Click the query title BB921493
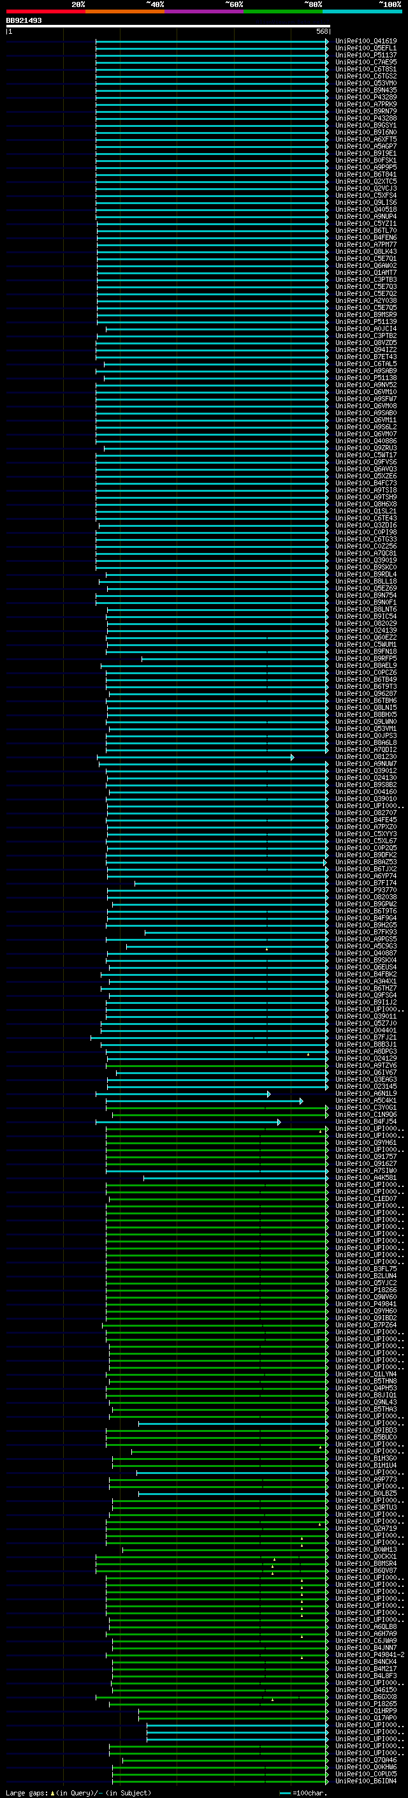408x1798 pixels. coord(24,20)
